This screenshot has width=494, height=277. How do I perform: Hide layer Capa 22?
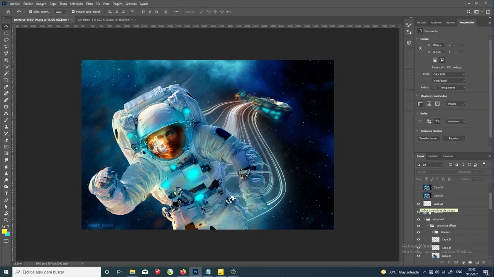pos(418,204)
